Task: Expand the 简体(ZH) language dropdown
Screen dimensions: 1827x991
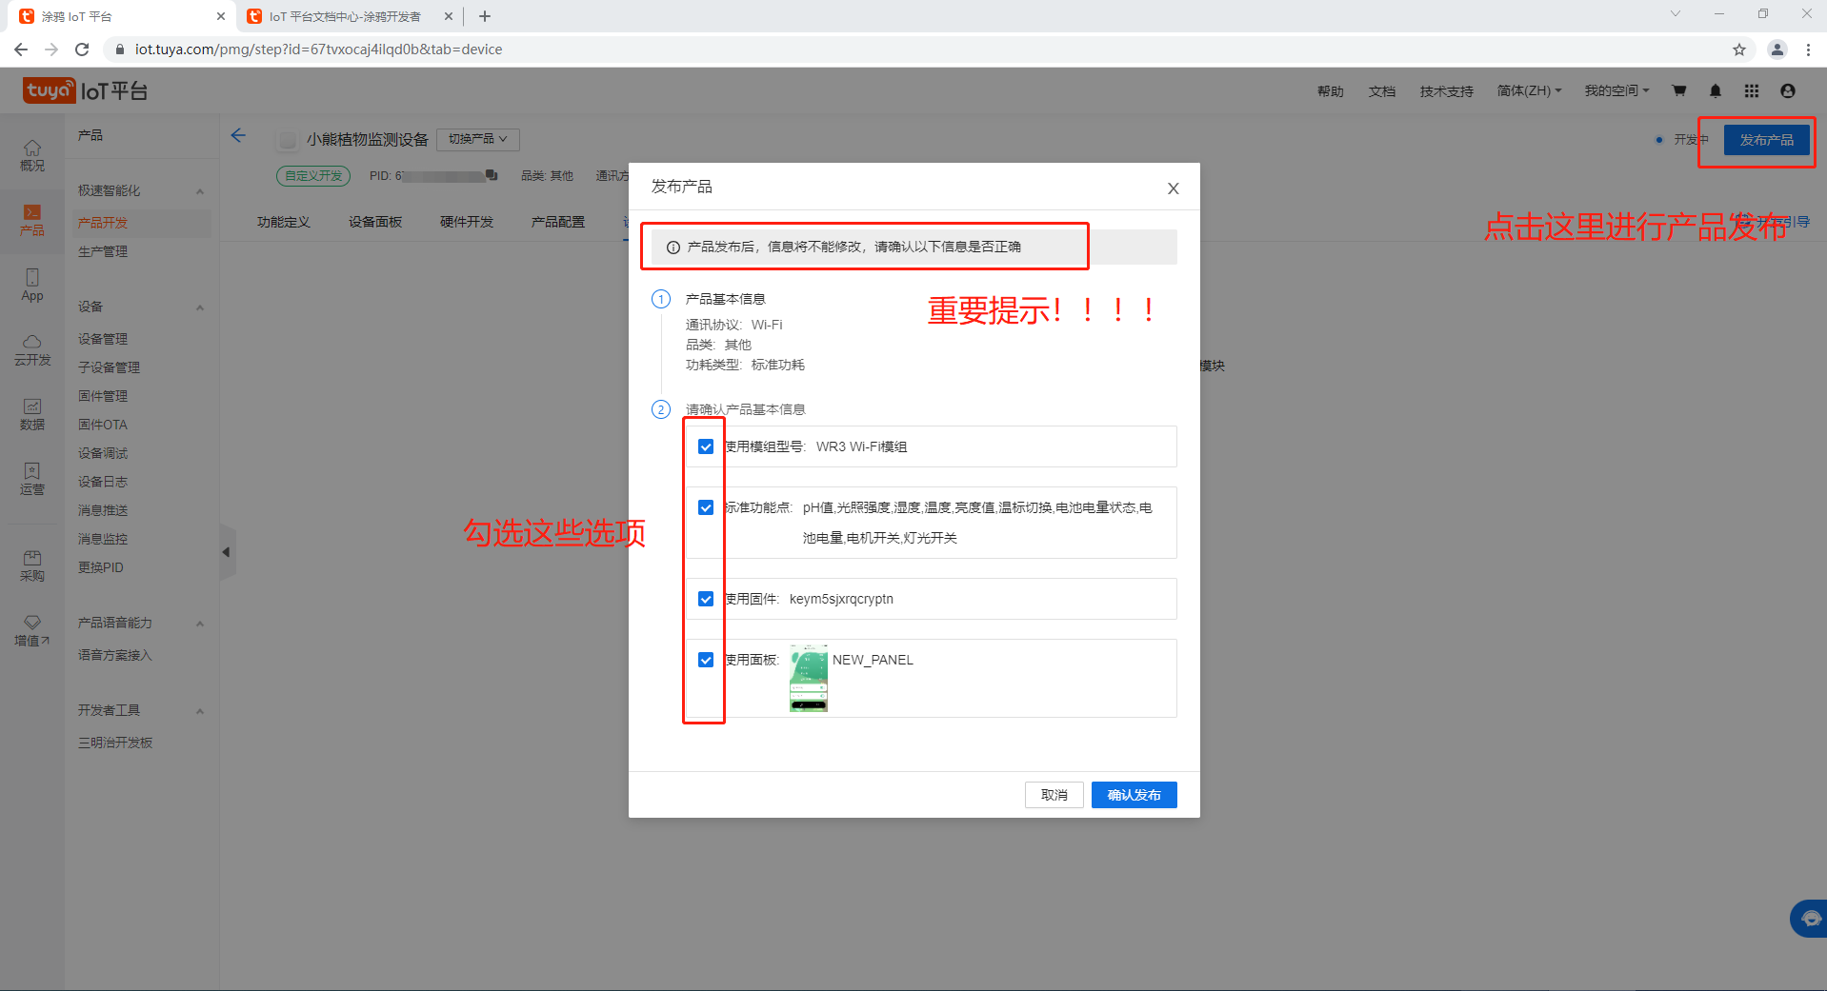Action: point(1529,90)
